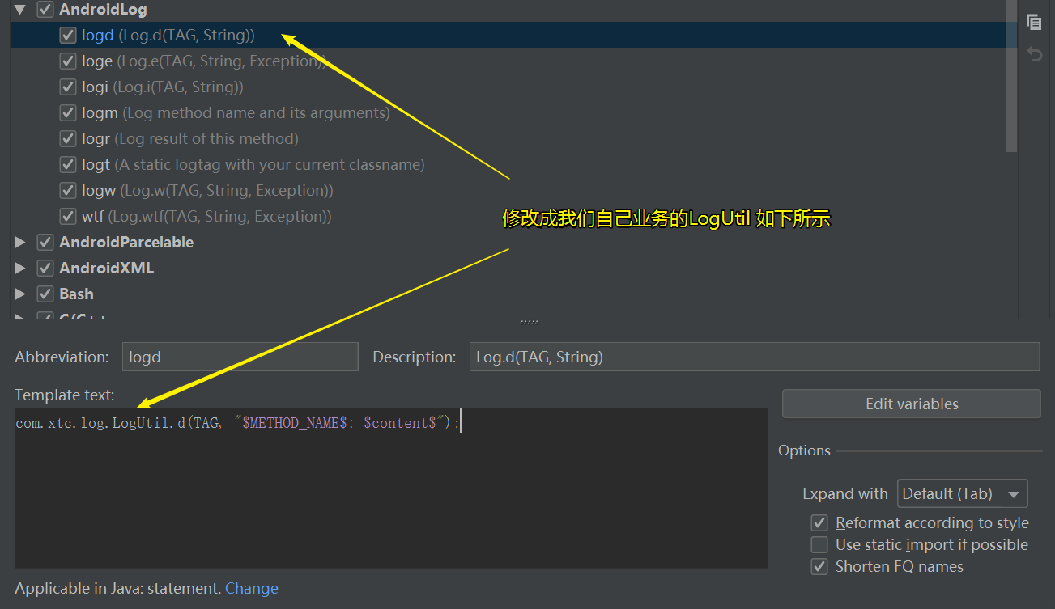Expand the Bash template group
Viewport: 1055px width, 609px height.
tap(19, 294)
